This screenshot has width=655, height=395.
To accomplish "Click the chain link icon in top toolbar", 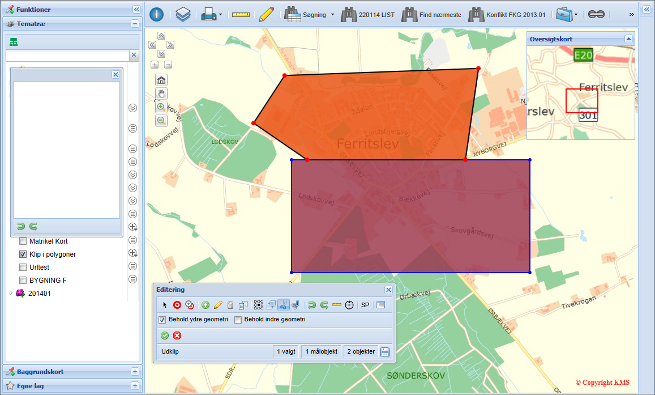I will point(596,15).
